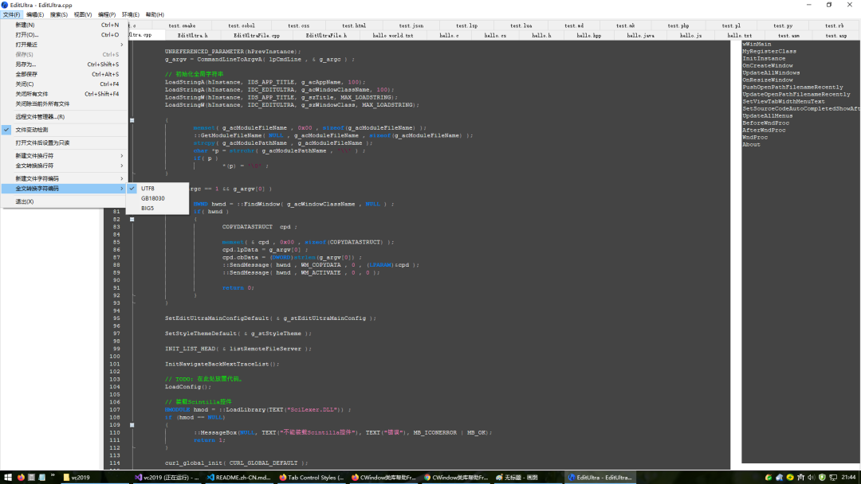The height and width of the screenshot is (484, 861).
Task: Choose 全部保存 menu entry
Action: [64, 75]
